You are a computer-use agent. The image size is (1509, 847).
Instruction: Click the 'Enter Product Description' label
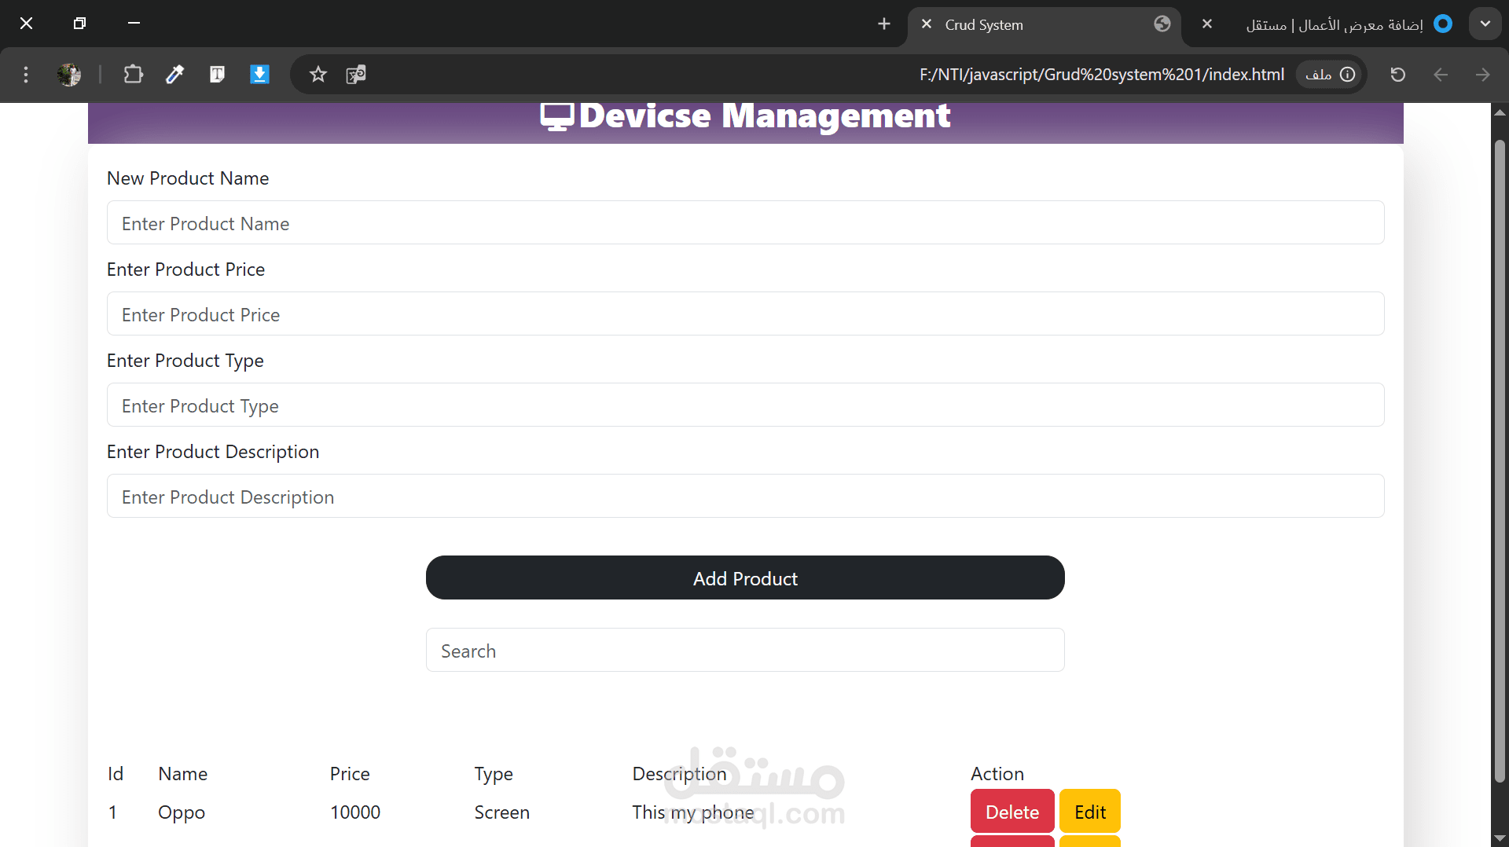213,452
